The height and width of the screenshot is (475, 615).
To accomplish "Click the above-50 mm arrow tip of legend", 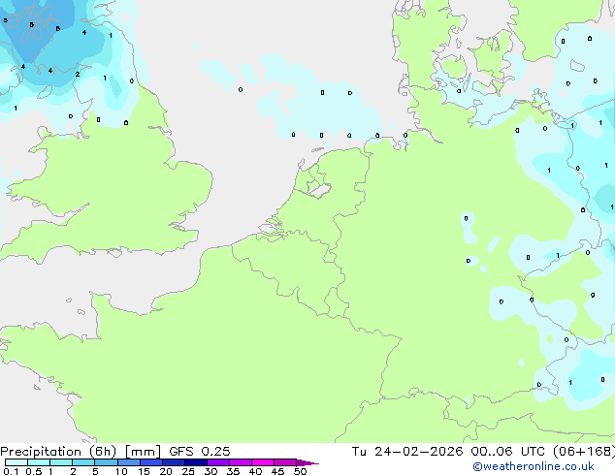I will pos(307,462).
